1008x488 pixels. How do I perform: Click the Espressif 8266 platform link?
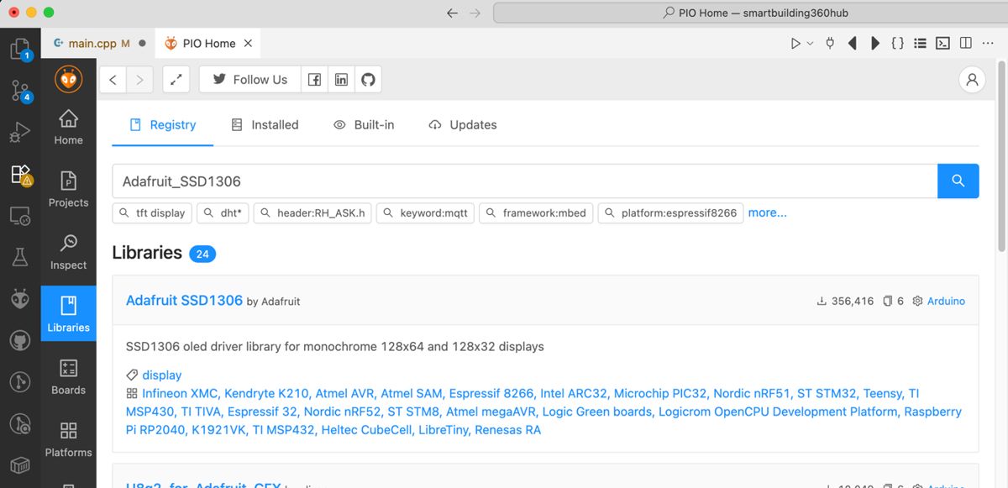coord(491,393)
